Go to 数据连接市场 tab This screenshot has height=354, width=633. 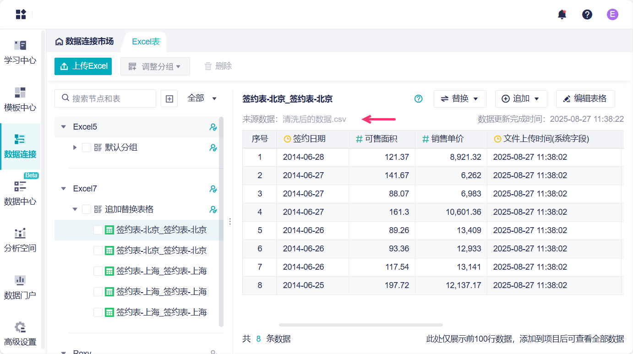coord(84,42)
